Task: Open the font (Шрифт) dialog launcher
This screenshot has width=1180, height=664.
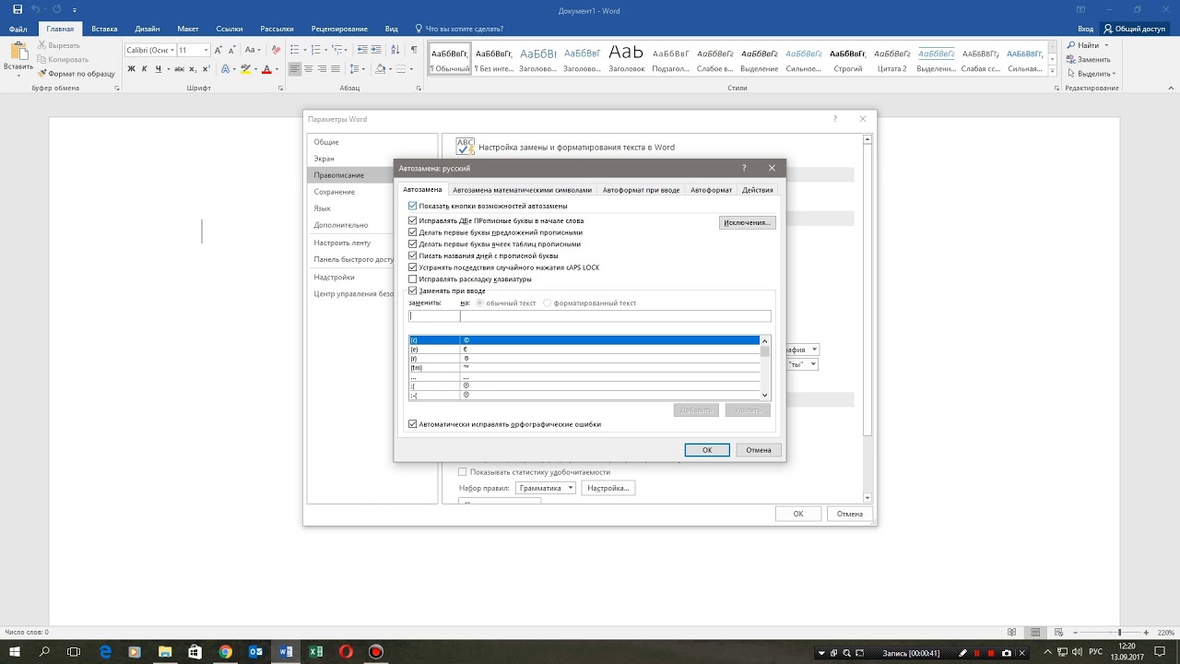Action: 280,89
